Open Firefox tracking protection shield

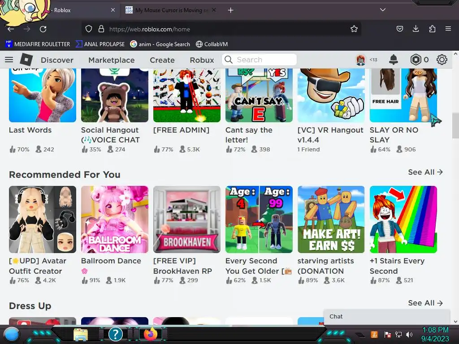point(89,29)
